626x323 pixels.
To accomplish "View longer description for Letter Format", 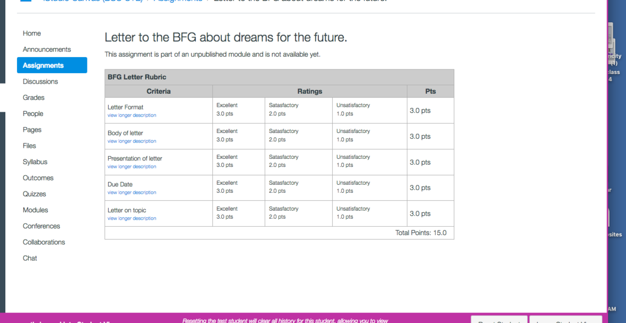I will point(132,115).
